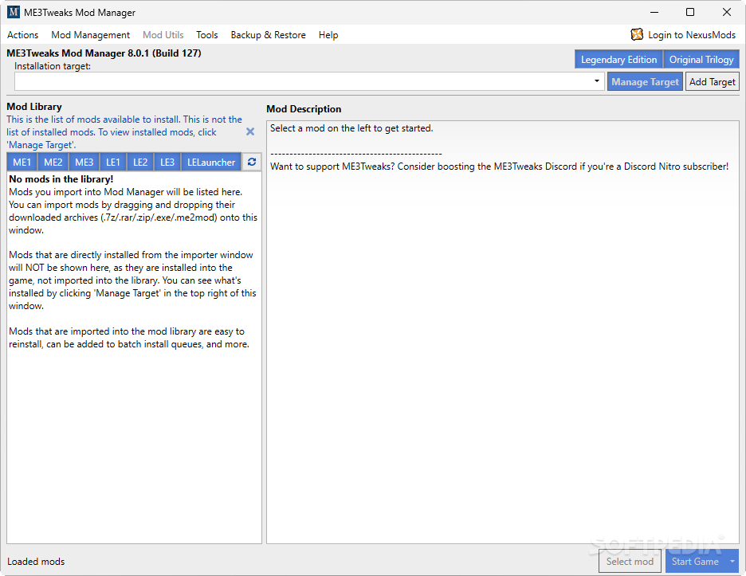Viewport: 746px width, 576px height.
Task: Toggle the ME3 game filter
Action: (84, 163)
